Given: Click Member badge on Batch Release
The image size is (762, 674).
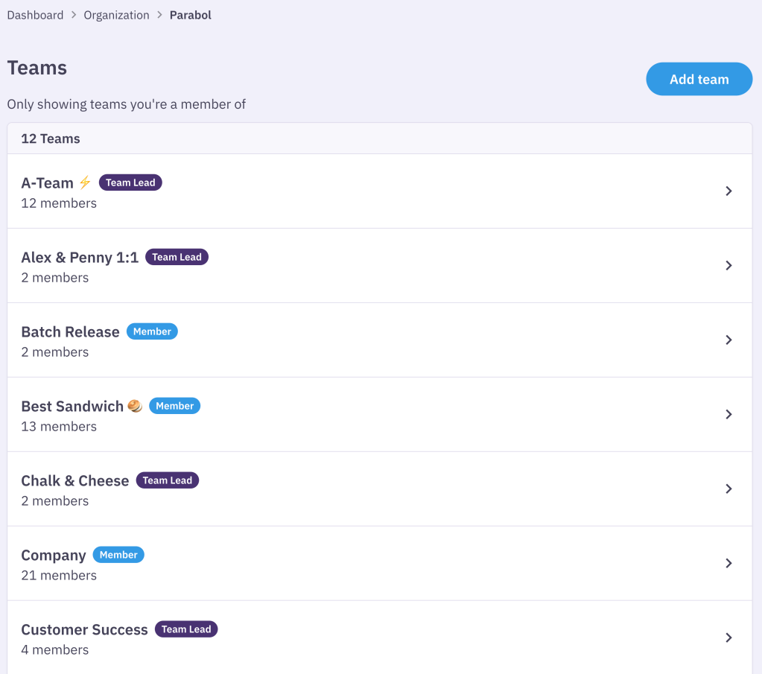Looking at the screenshot, I should click(x=152, y=331).
